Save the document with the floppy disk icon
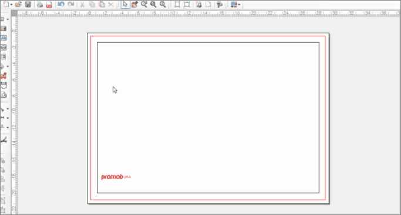 (x=28, y=4)
